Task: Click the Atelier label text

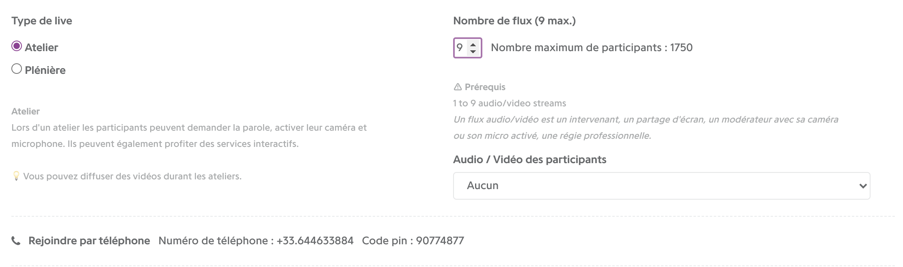Action: [41, 47]
